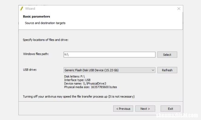
Task: Click the 'Wizard' window title text
Action: pos(30,8)
